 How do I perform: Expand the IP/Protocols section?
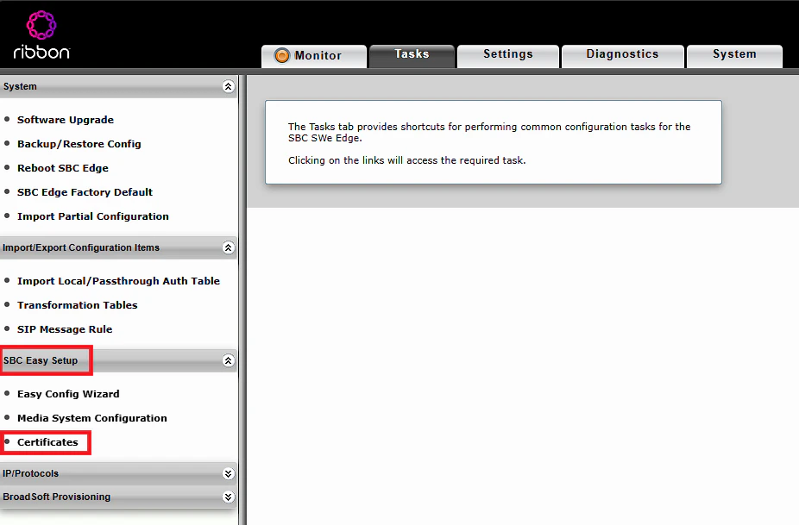229,473
